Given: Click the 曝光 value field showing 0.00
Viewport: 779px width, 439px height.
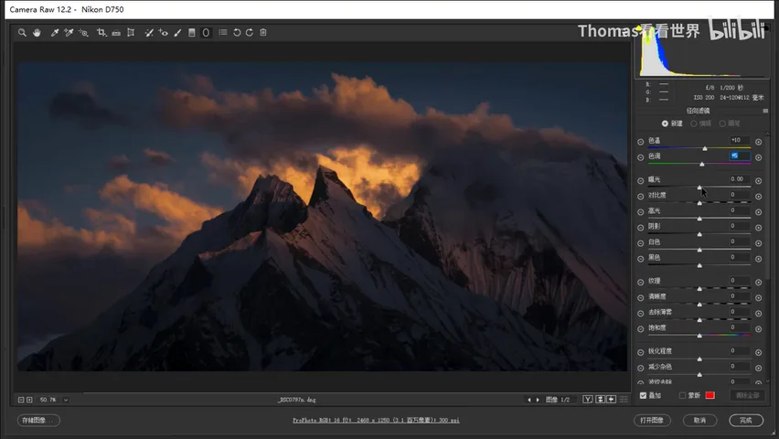Looking at the screenshot, I should click(x=738, y=179).
